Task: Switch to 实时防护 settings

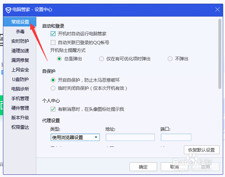Action: 20,41
